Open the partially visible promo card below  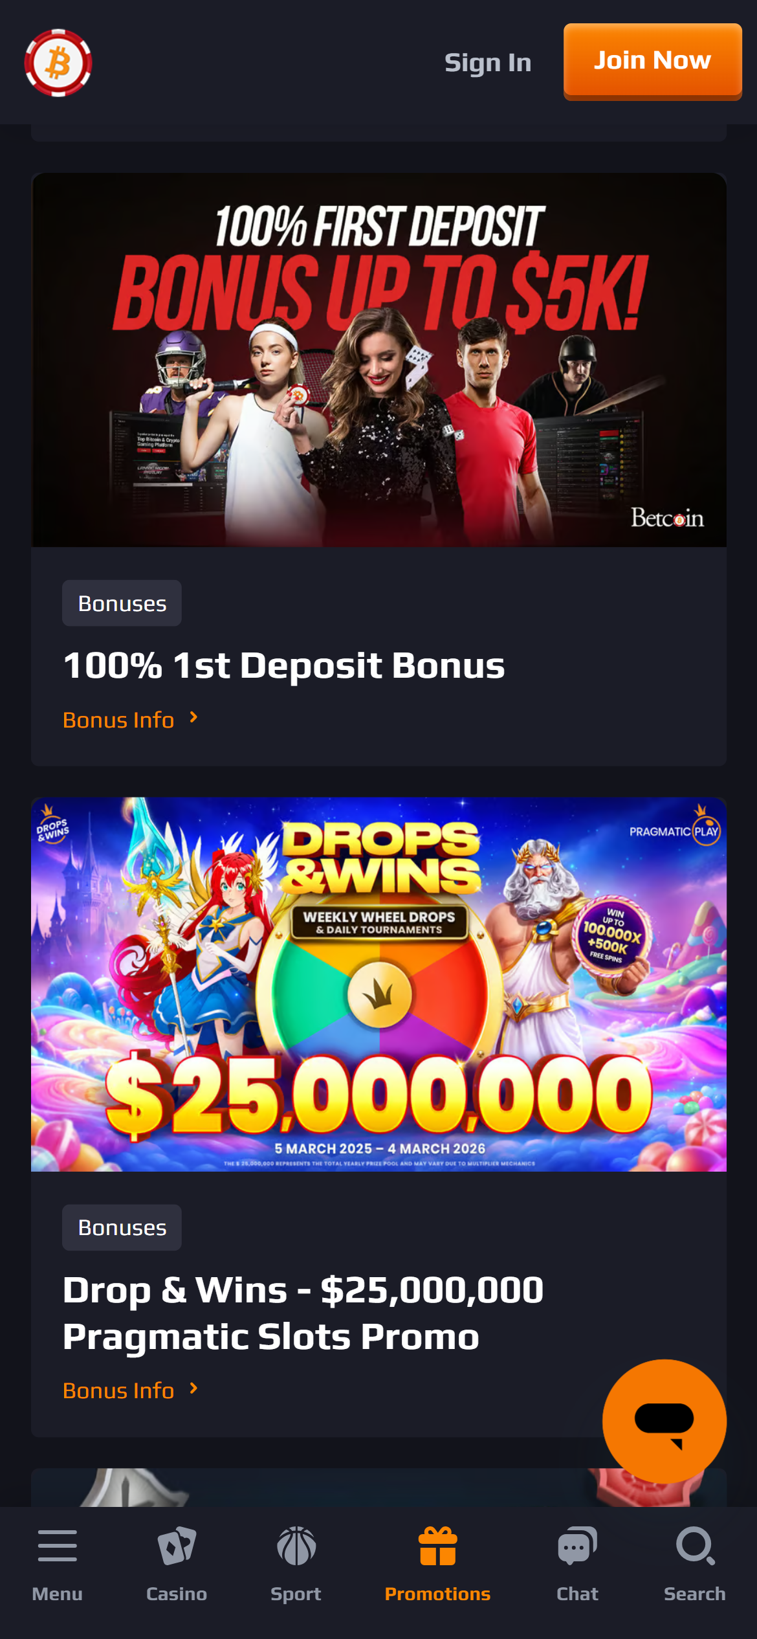point(378,1488)
